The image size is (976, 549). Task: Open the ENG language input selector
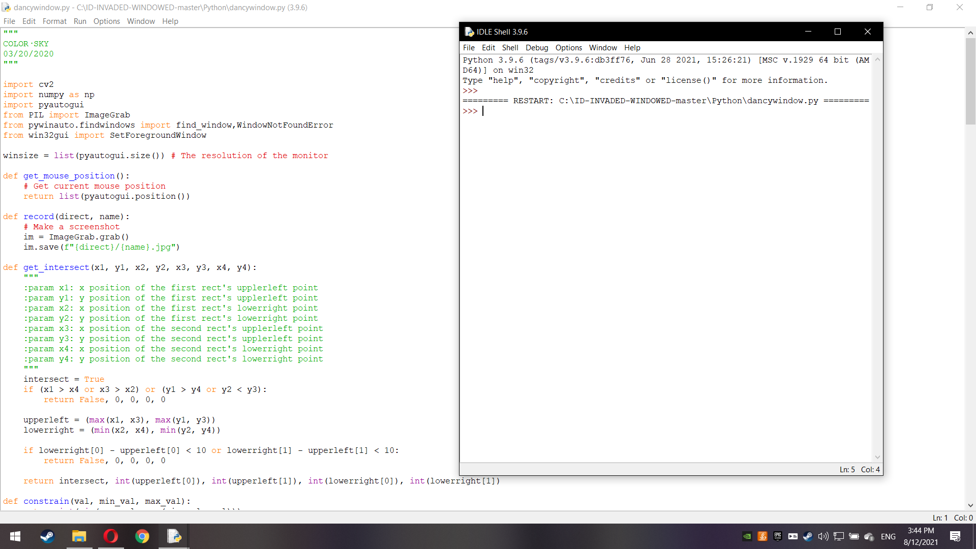click(888, 536)
